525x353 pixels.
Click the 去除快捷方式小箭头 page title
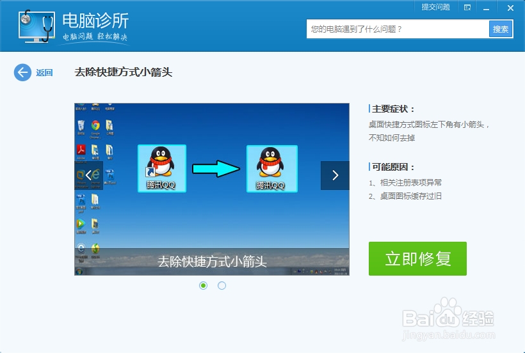123,72
